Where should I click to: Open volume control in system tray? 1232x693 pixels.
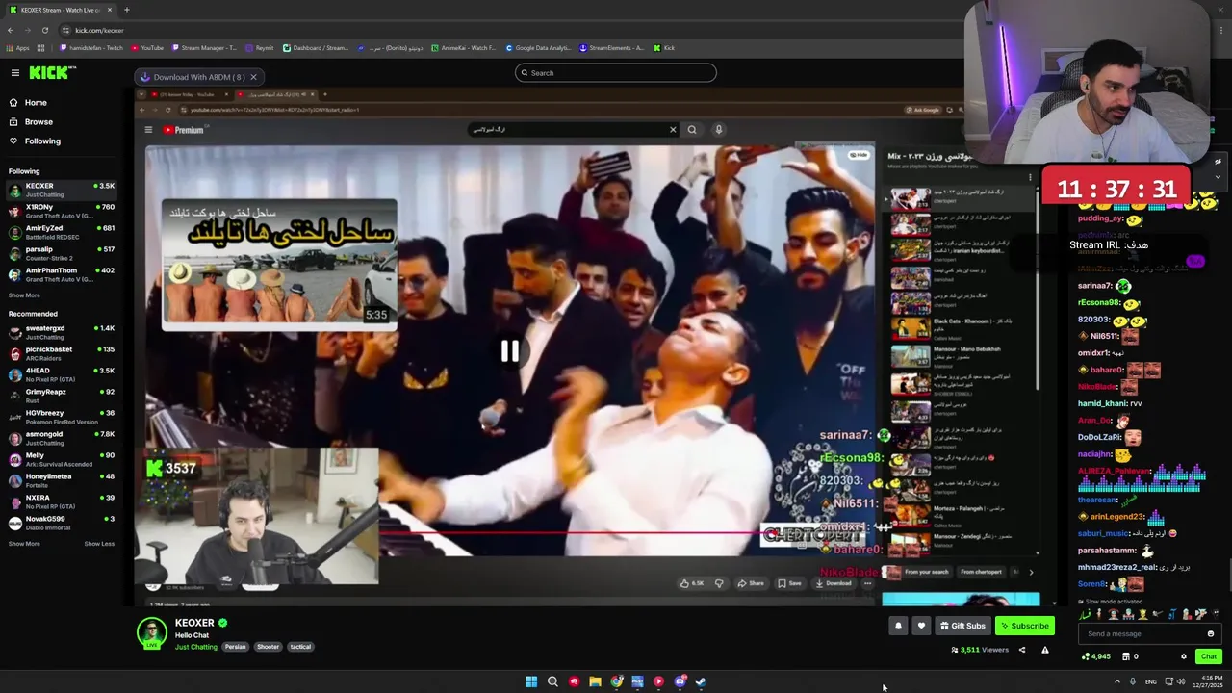pyautogui.click(x=1180, y=681)
